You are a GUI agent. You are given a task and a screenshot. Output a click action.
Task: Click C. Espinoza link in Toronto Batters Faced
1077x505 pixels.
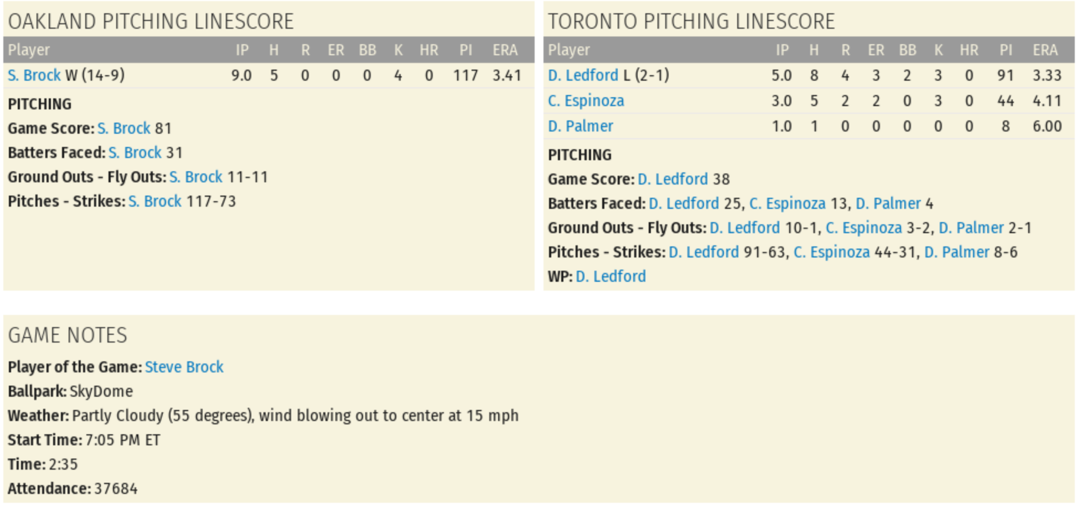pyautogui.click(x=787, y=203)
